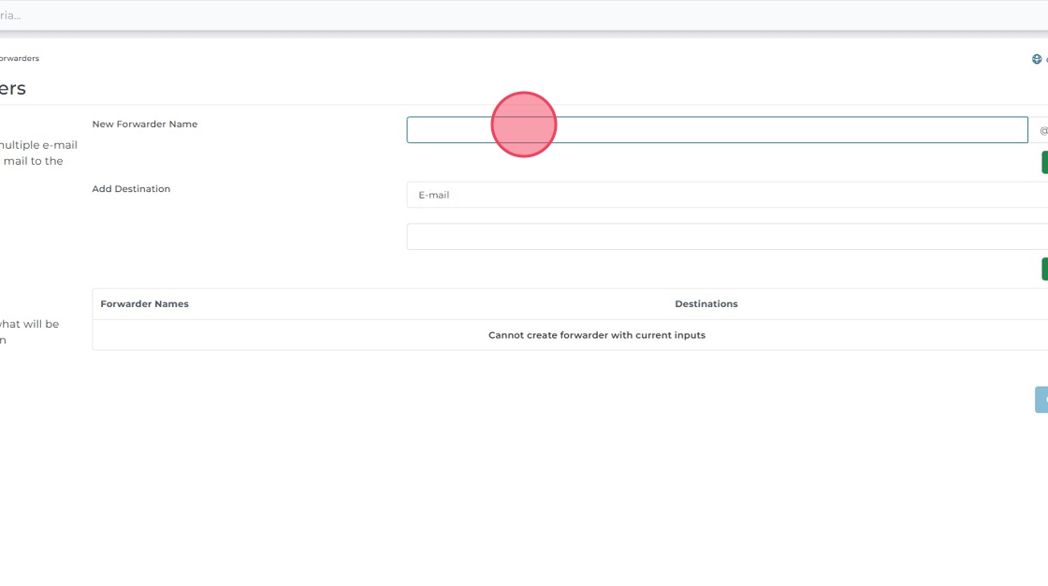Click the 'mail to the' description line
This screenshot has width=1048, height=586.
point(32,161)
